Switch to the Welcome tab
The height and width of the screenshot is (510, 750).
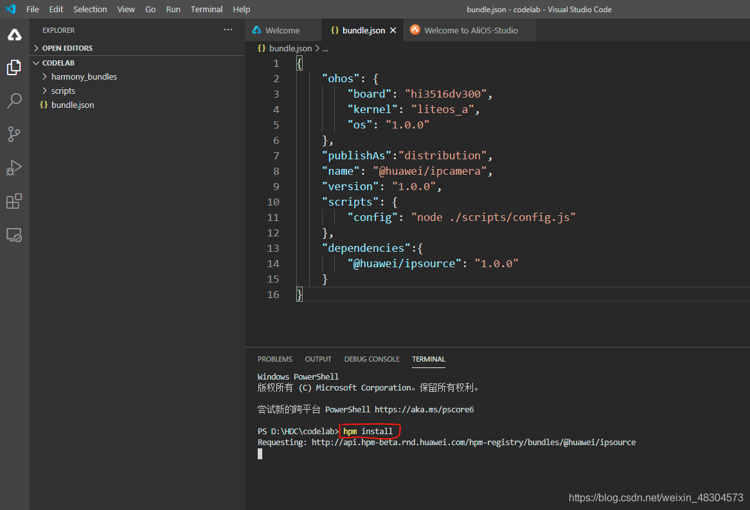tap(283, 30)
